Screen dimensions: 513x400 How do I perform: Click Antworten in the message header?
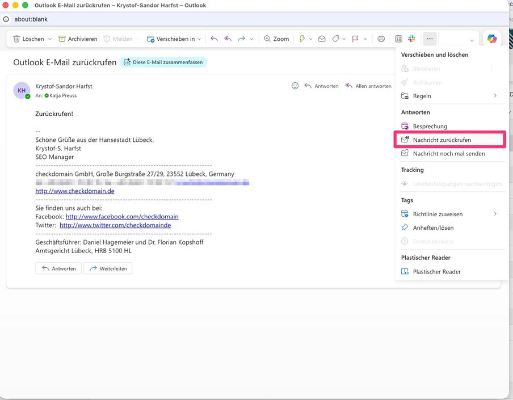point(322,86)
